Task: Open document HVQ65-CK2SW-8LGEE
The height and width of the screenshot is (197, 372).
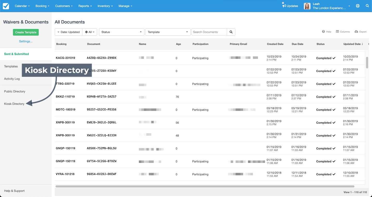Action: 102,84
